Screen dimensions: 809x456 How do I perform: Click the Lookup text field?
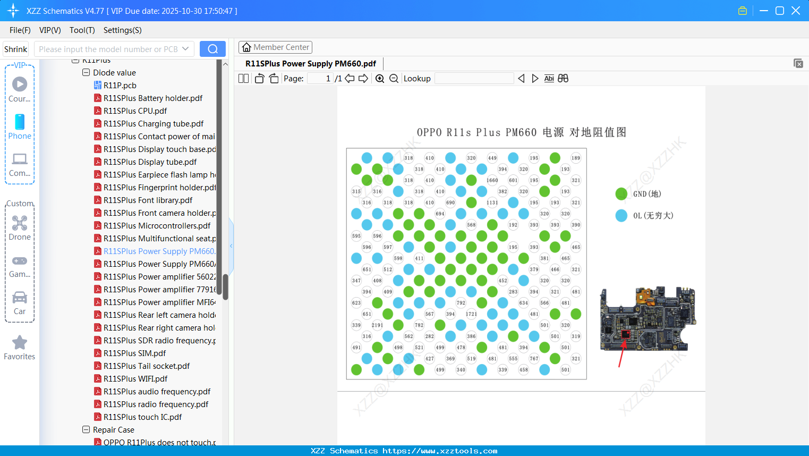[x=474, y=78]
